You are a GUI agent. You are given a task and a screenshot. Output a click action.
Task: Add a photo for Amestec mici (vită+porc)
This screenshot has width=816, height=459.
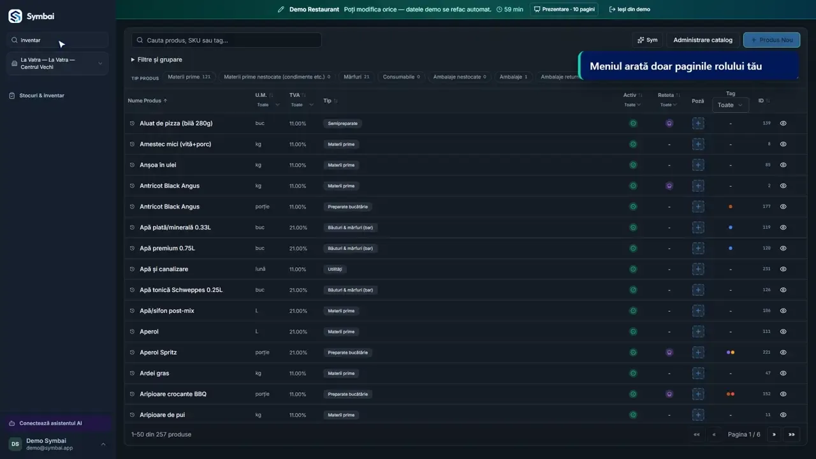(698, 144)
